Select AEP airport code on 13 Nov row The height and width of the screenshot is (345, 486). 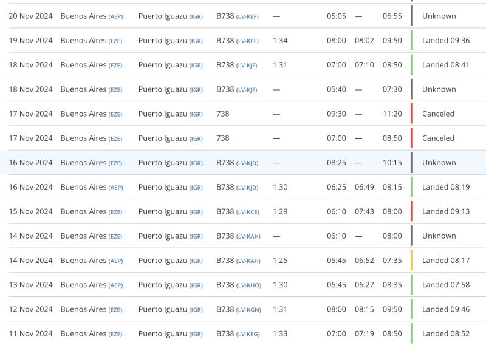click(x=115, y=285)
